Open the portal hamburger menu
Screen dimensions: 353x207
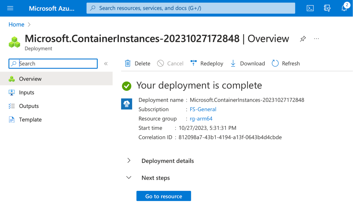[x=10, y=8]
